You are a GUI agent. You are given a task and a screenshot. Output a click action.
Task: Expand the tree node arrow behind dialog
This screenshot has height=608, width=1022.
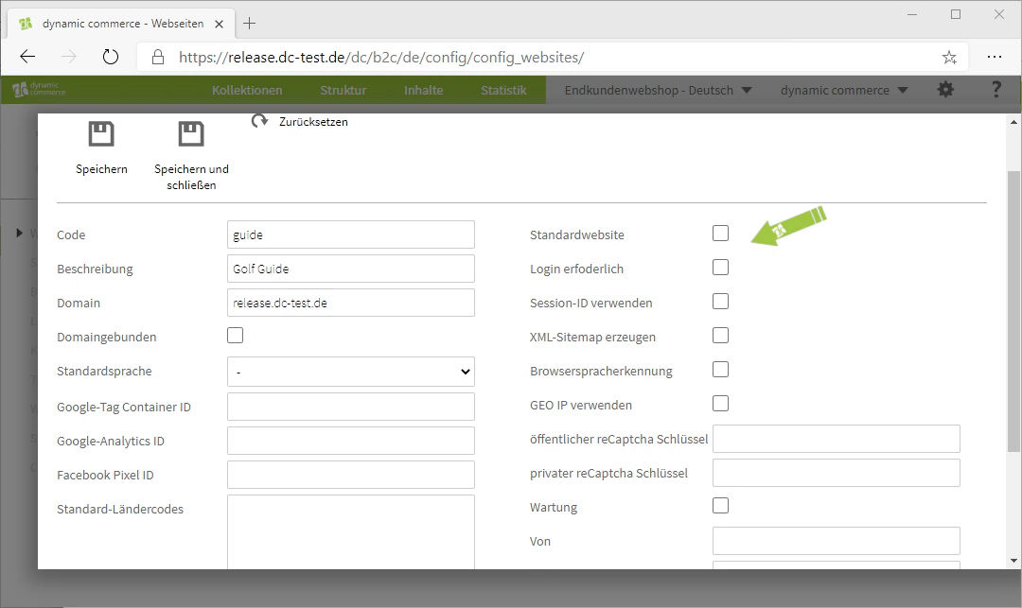point(20,233)
